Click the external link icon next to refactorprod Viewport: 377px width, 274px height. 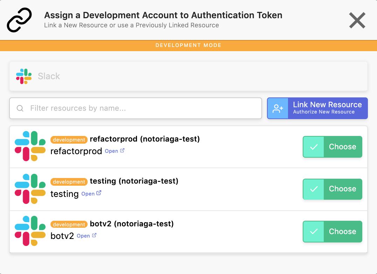(x=122, y=151)
